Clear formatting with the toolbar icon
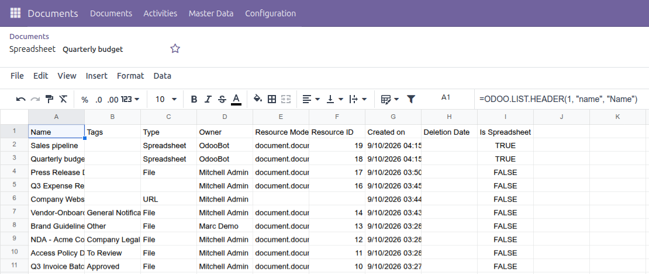The image size is (649, 274). coord(63,99)
